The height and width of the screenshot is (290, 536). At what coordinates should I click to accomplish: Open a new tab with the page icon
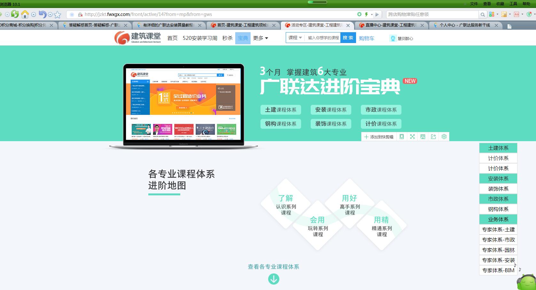pyautogui.click(x=509, y=26)
